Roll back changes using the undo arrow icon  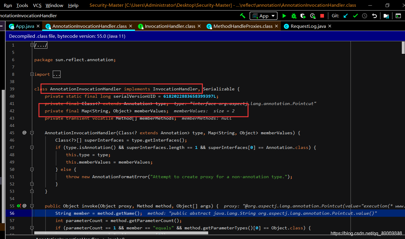pos(374,16)
